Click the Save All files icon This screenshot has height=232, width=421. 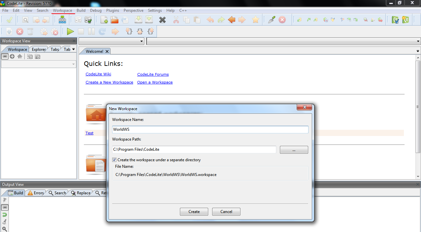click(149, 20)
